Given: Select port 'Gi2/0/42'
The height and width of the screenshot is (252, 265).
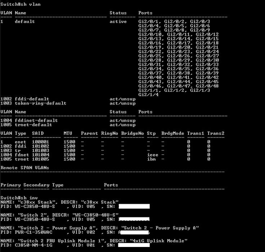Looking at the screenshot, I should 207,77.
